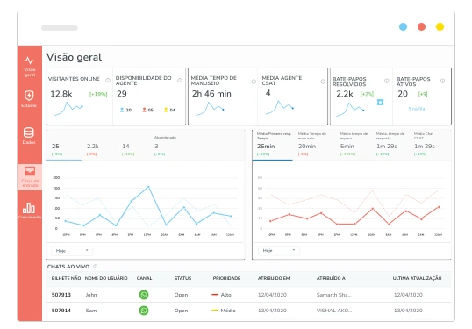Click the blue dot in window header

click(403, 27)
